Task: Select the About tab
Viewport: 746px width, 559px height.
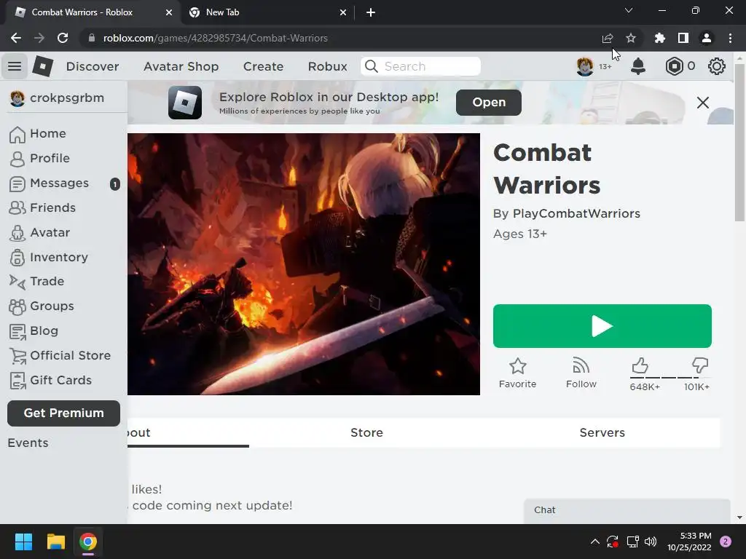Action: pyautogui.click(x=189, y=432)
